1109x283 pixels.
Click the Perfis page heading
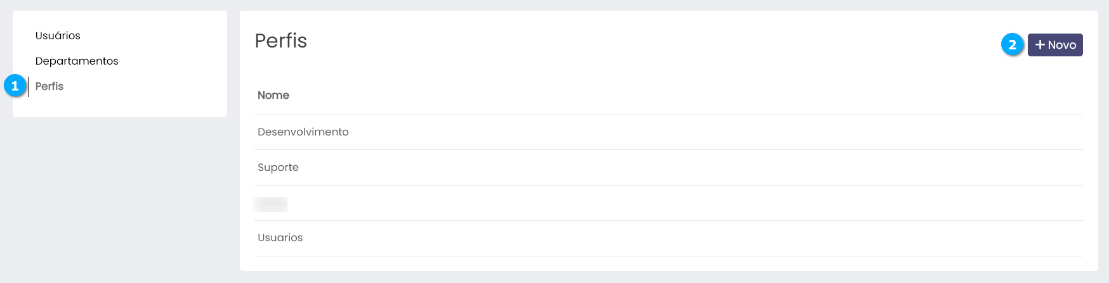click(281, 41)
